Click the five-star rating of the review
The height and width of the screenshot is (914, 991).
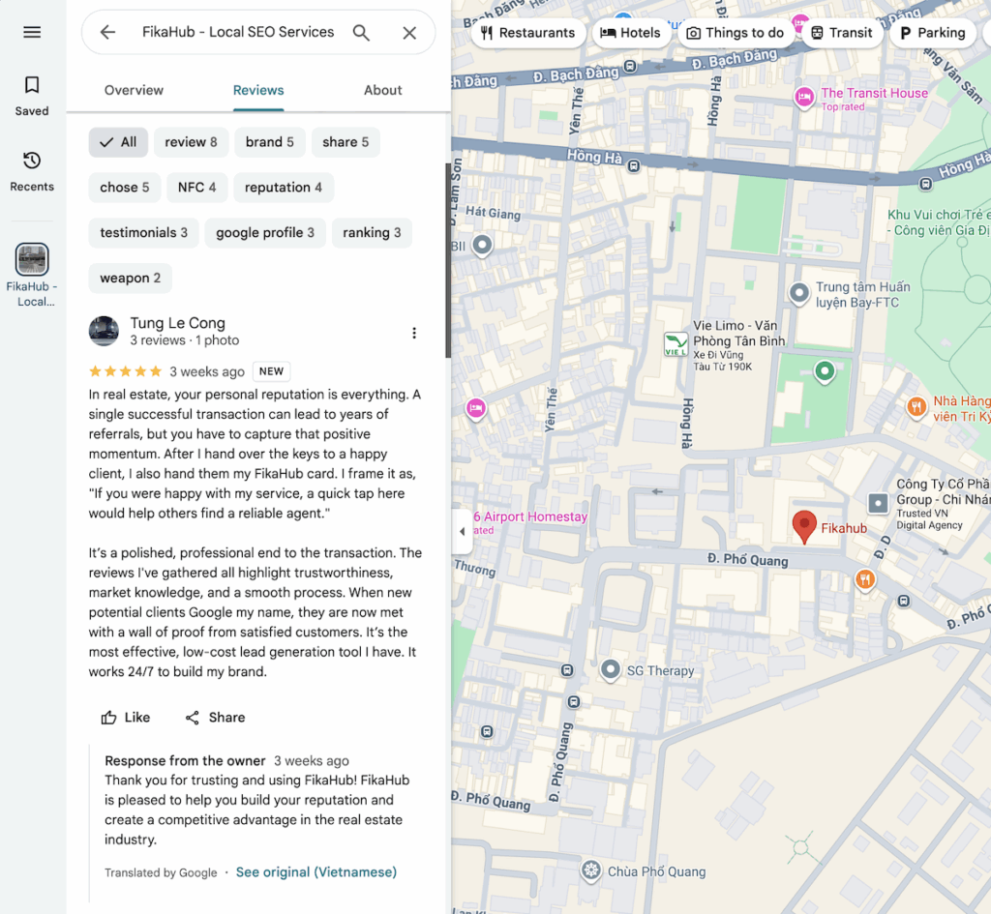pos(125,371)
